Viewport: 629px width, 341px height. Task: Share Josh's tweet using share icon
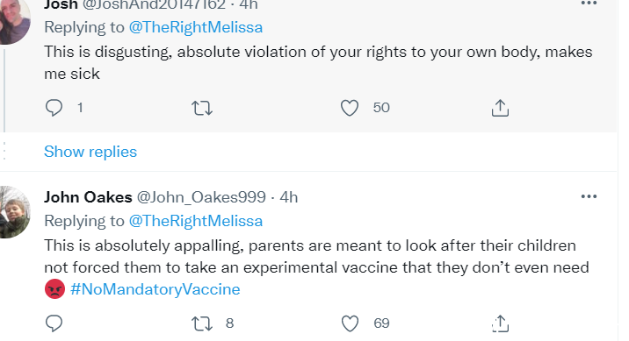(500, 108)
